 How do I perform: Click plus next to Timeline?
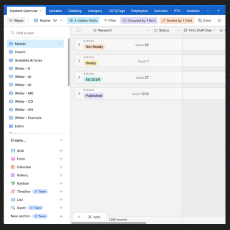coord(61,192)
